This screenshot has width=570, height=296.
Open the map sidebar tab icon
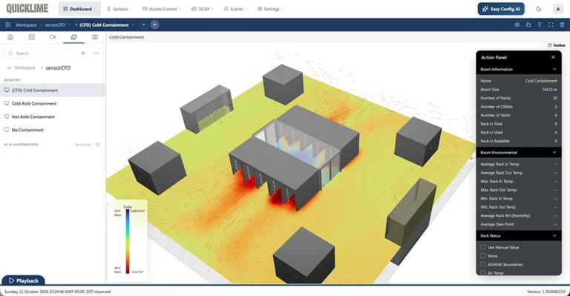coord(95,37)
